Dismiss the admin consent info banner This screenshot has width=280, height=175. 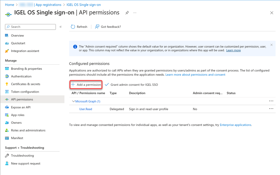272,45
